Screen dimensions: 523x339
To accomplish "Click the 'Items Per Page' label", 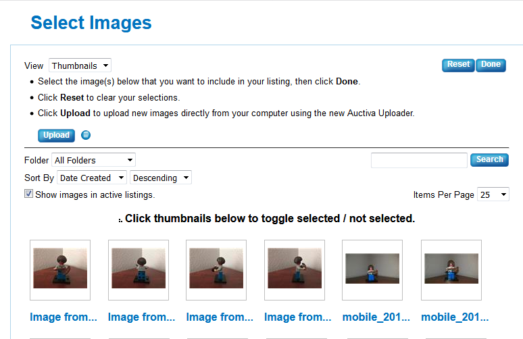I will 444,194.
